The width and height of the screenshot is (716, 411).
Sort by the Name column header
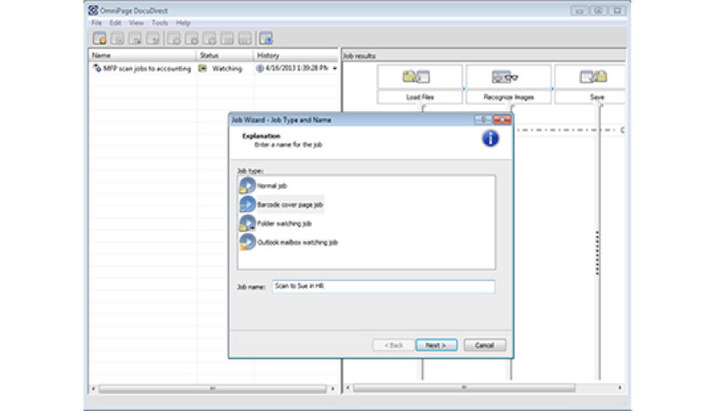click(x=143, y=55)
